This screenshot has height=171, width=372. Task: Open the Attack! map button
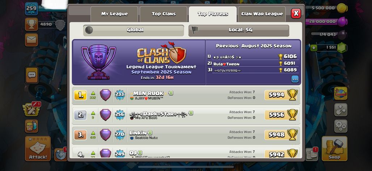38,148
